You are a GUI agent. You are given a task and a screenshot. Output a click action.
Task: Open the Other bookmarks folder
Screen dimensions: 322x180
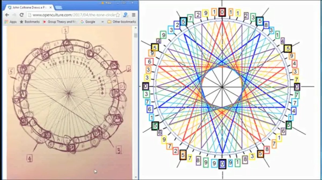(122, 22)
